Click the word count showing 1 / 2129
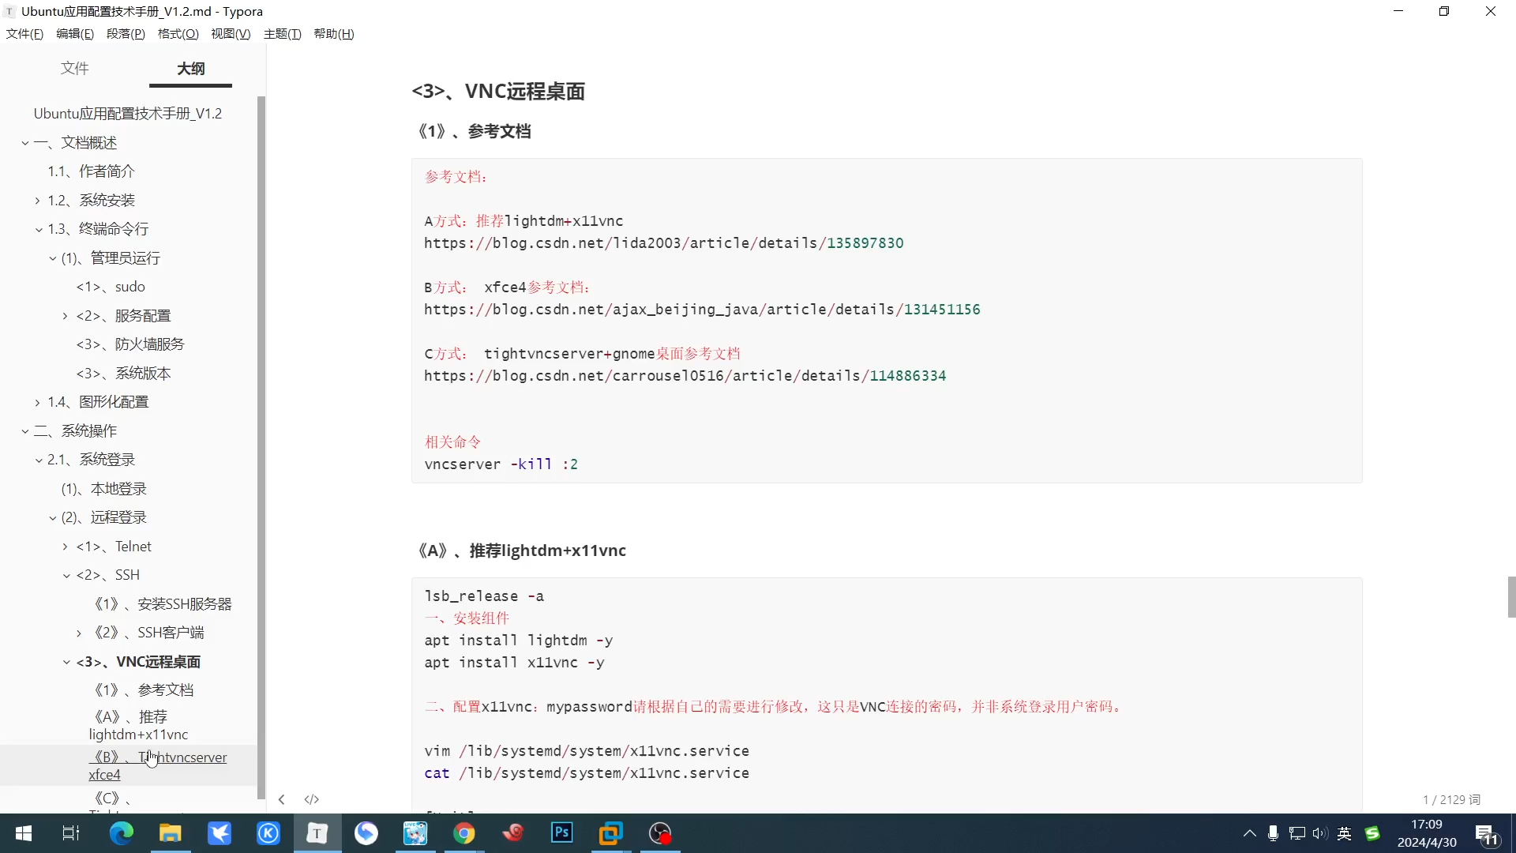 tap(1451, 799)
